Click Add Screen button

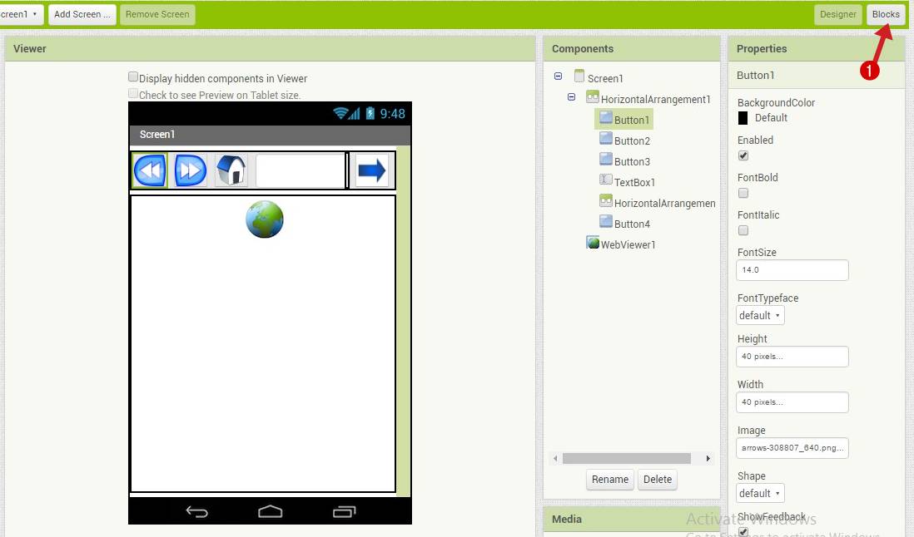coord(81,13)
